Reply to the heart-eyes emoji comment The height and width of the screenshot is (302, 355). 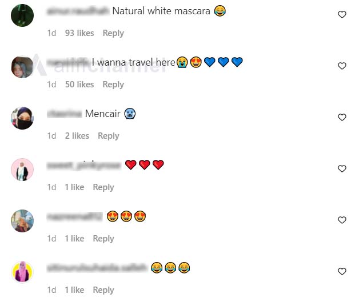[103, 239]
